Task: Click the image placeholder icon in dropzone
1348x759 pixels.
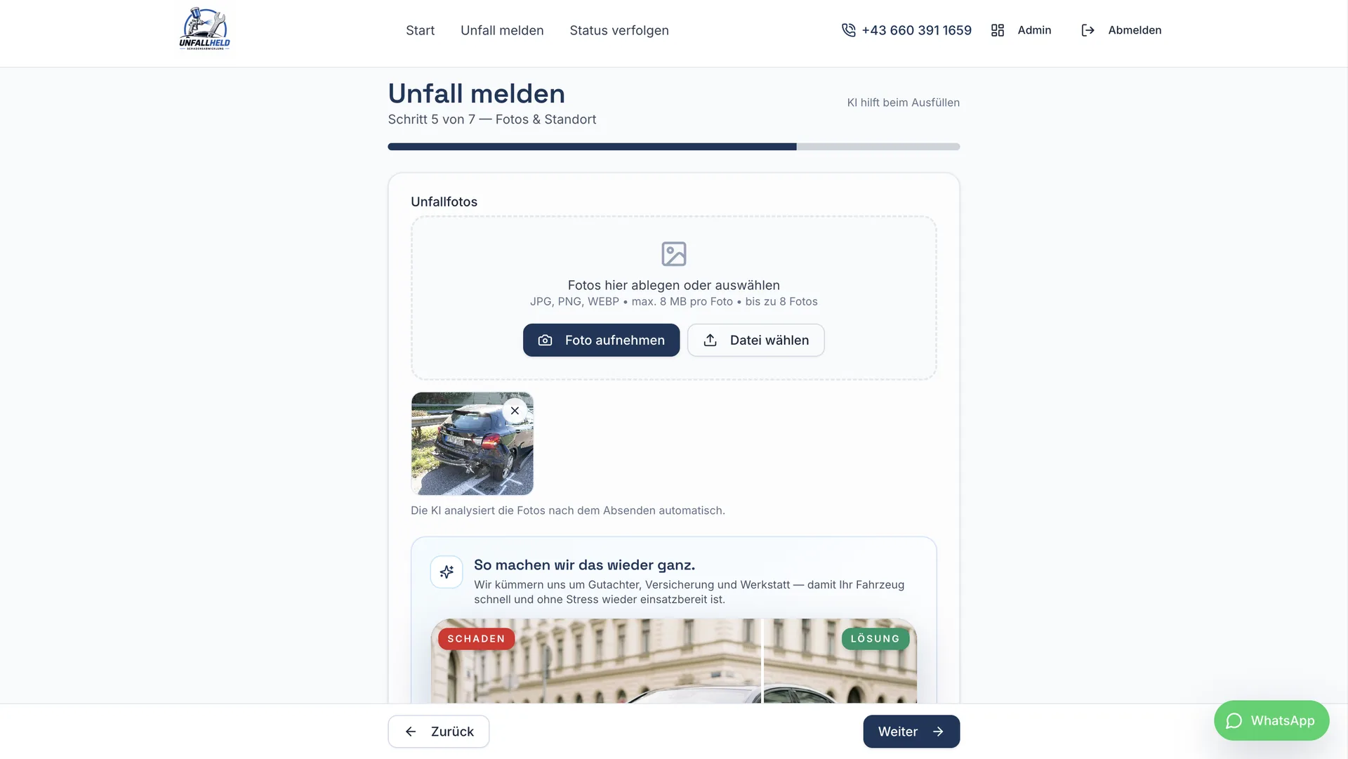Action: (674, 254)
